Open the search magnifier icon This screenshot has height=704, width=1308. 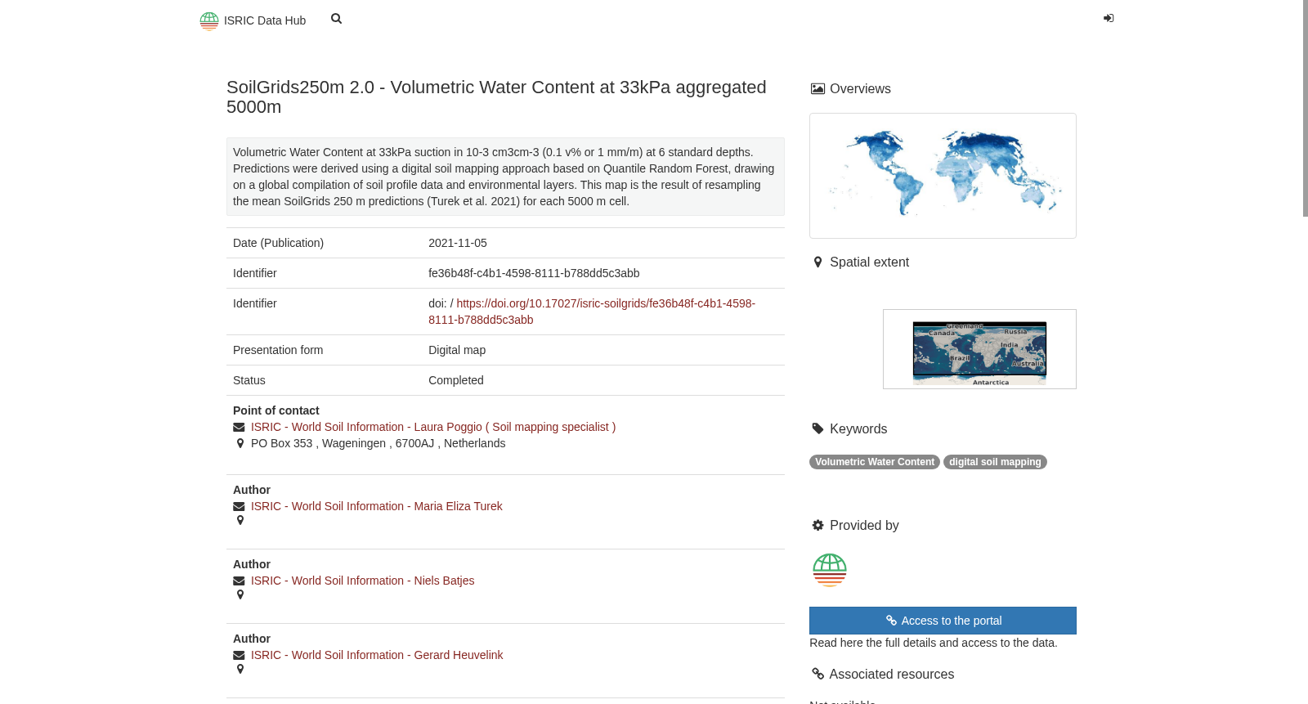pos(336,19)
